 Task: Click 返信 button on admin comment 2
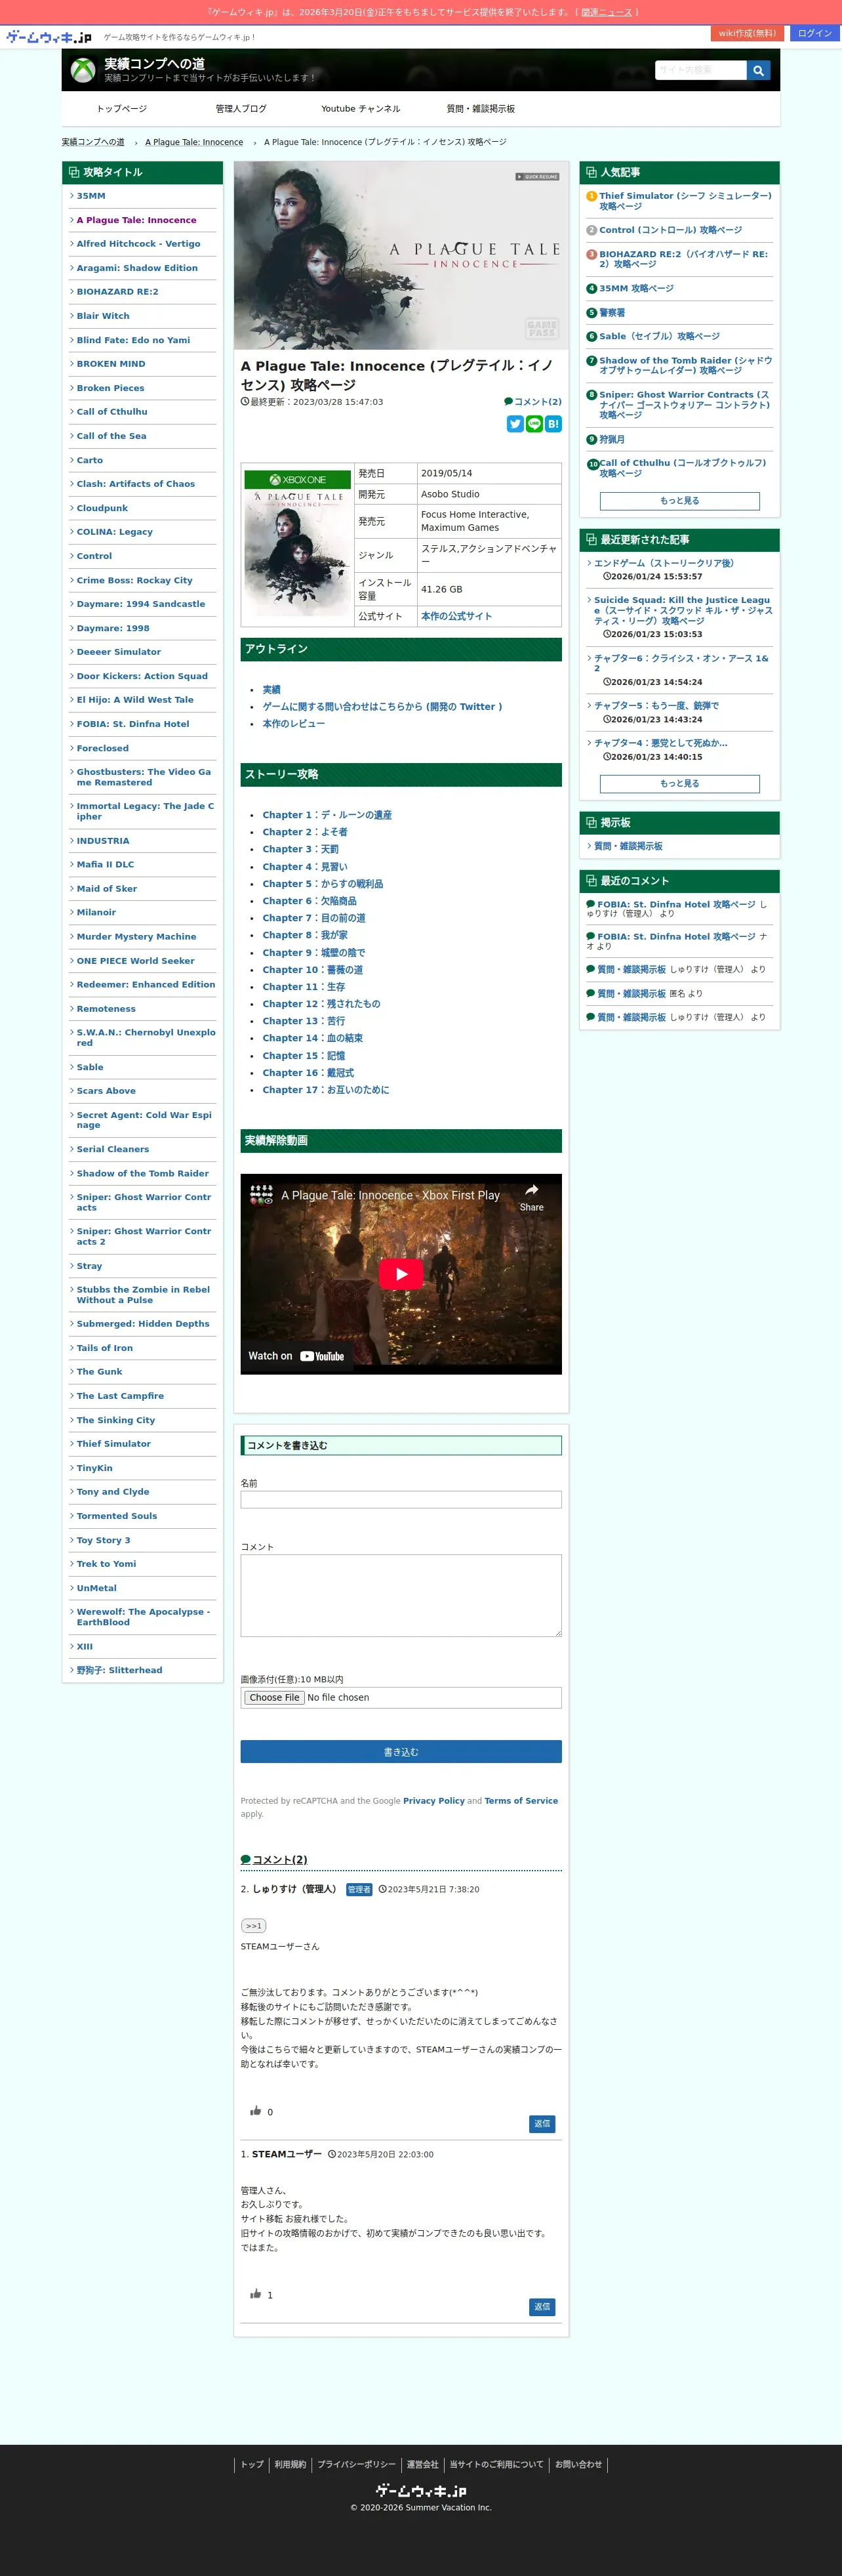542,2124
